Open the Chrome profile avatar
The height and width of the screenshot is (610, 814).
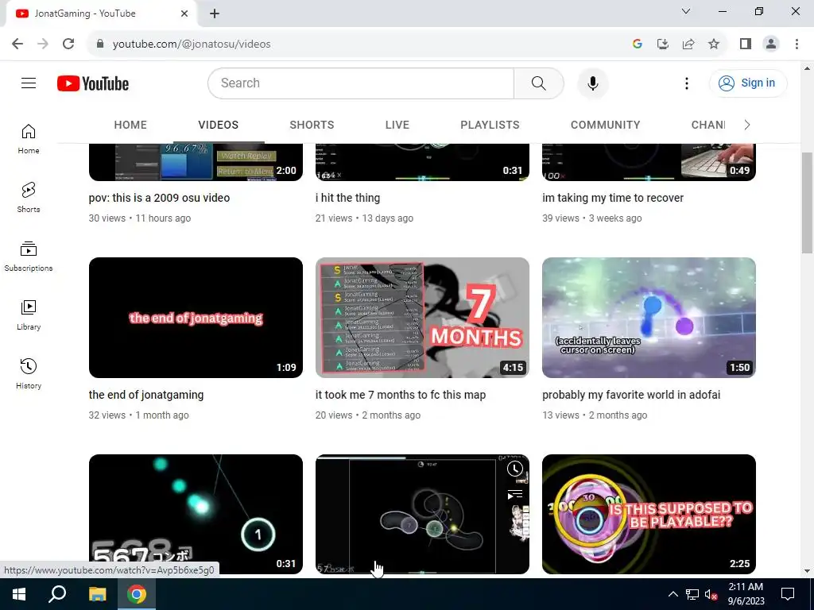[x=771, y=44]
